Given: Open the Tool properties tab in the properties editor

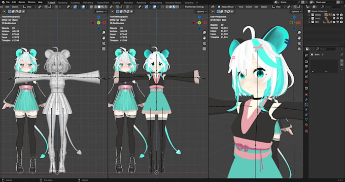Looking at the screenshot, I should click(x=306, y=55).
